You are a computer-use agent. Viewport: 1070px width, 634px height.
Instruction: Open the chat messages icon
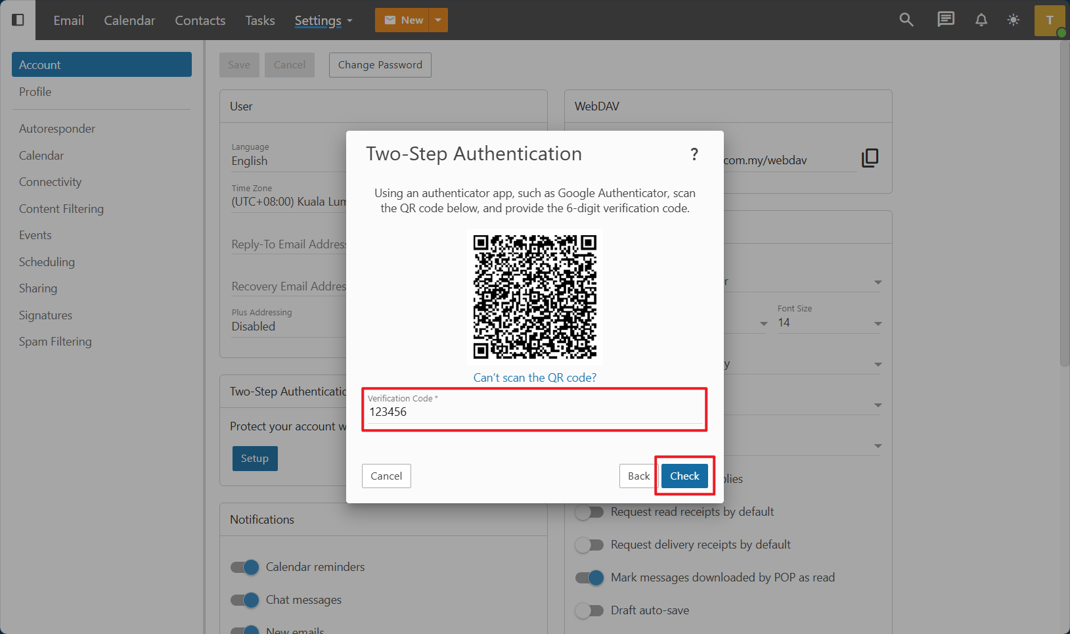point(946,20)
